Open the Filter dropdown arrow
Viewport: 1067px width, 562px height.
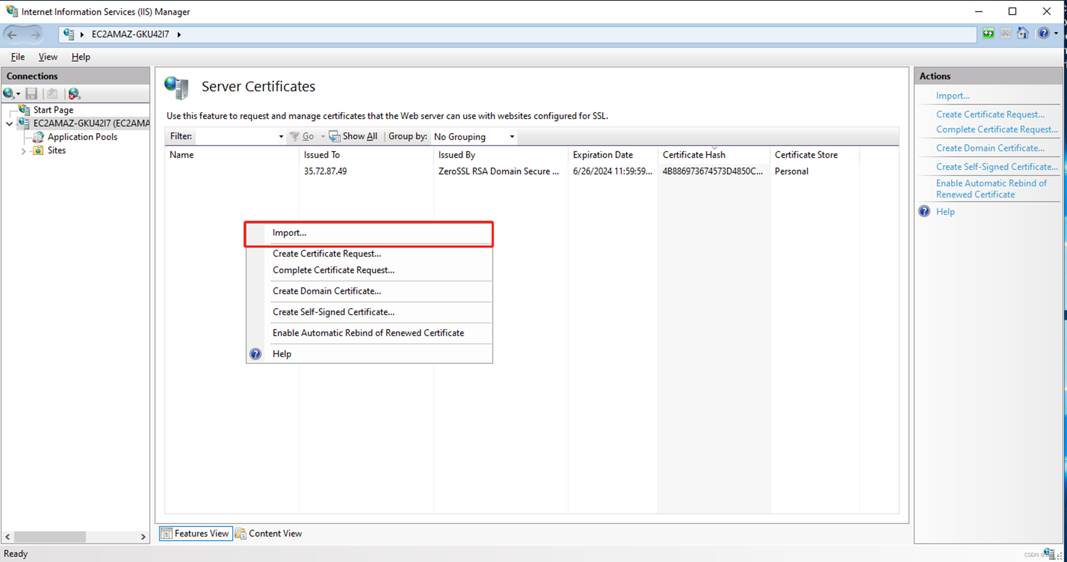tap(281, 136)
